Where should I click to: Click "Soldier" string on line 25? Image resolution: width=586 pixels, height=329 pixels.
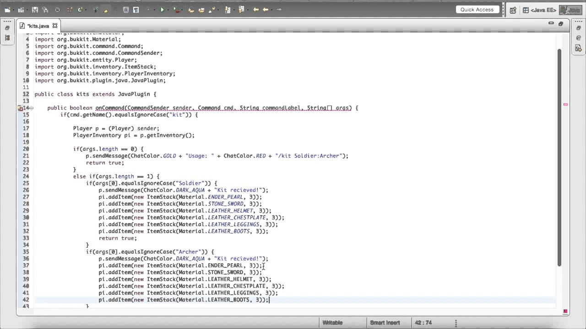click(x=190, y=183)
